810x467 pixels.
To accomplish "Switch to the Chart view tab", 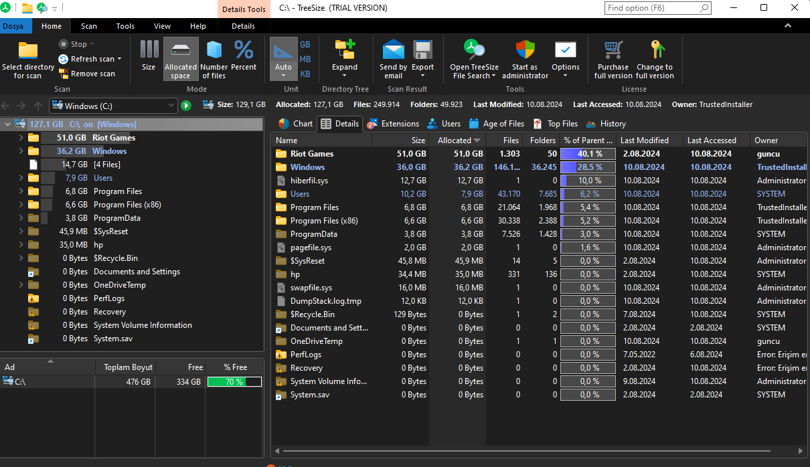I will point(295,124).
